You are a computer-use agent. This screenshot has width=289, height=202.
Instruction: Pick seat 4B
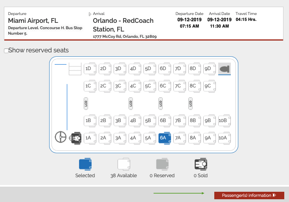(135, 121)
